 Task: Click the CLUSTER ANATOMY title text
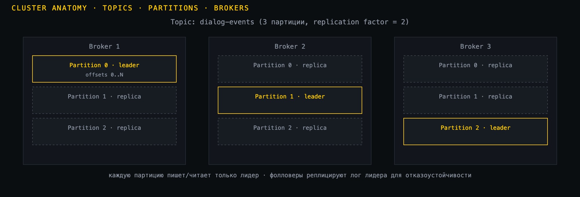pos(49,8)
